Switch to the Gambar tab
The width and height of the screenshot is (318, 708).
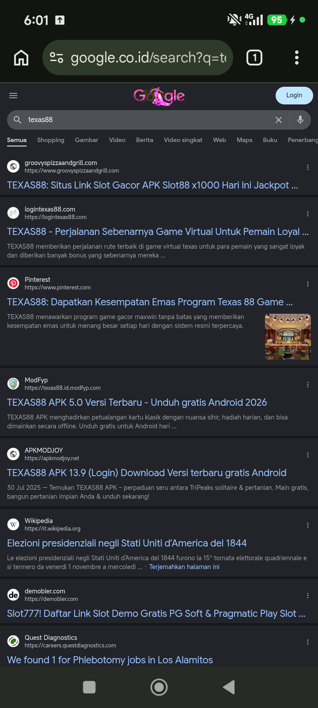[x=87, y=140]
